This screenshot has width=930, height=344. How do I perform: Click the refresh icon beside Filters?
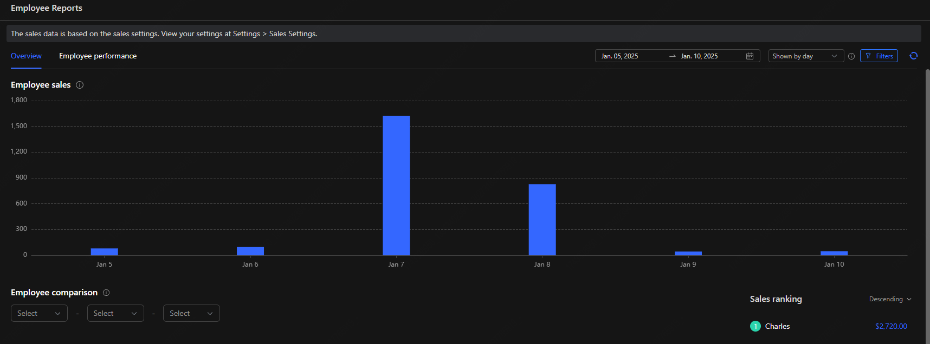click(913, 56)
